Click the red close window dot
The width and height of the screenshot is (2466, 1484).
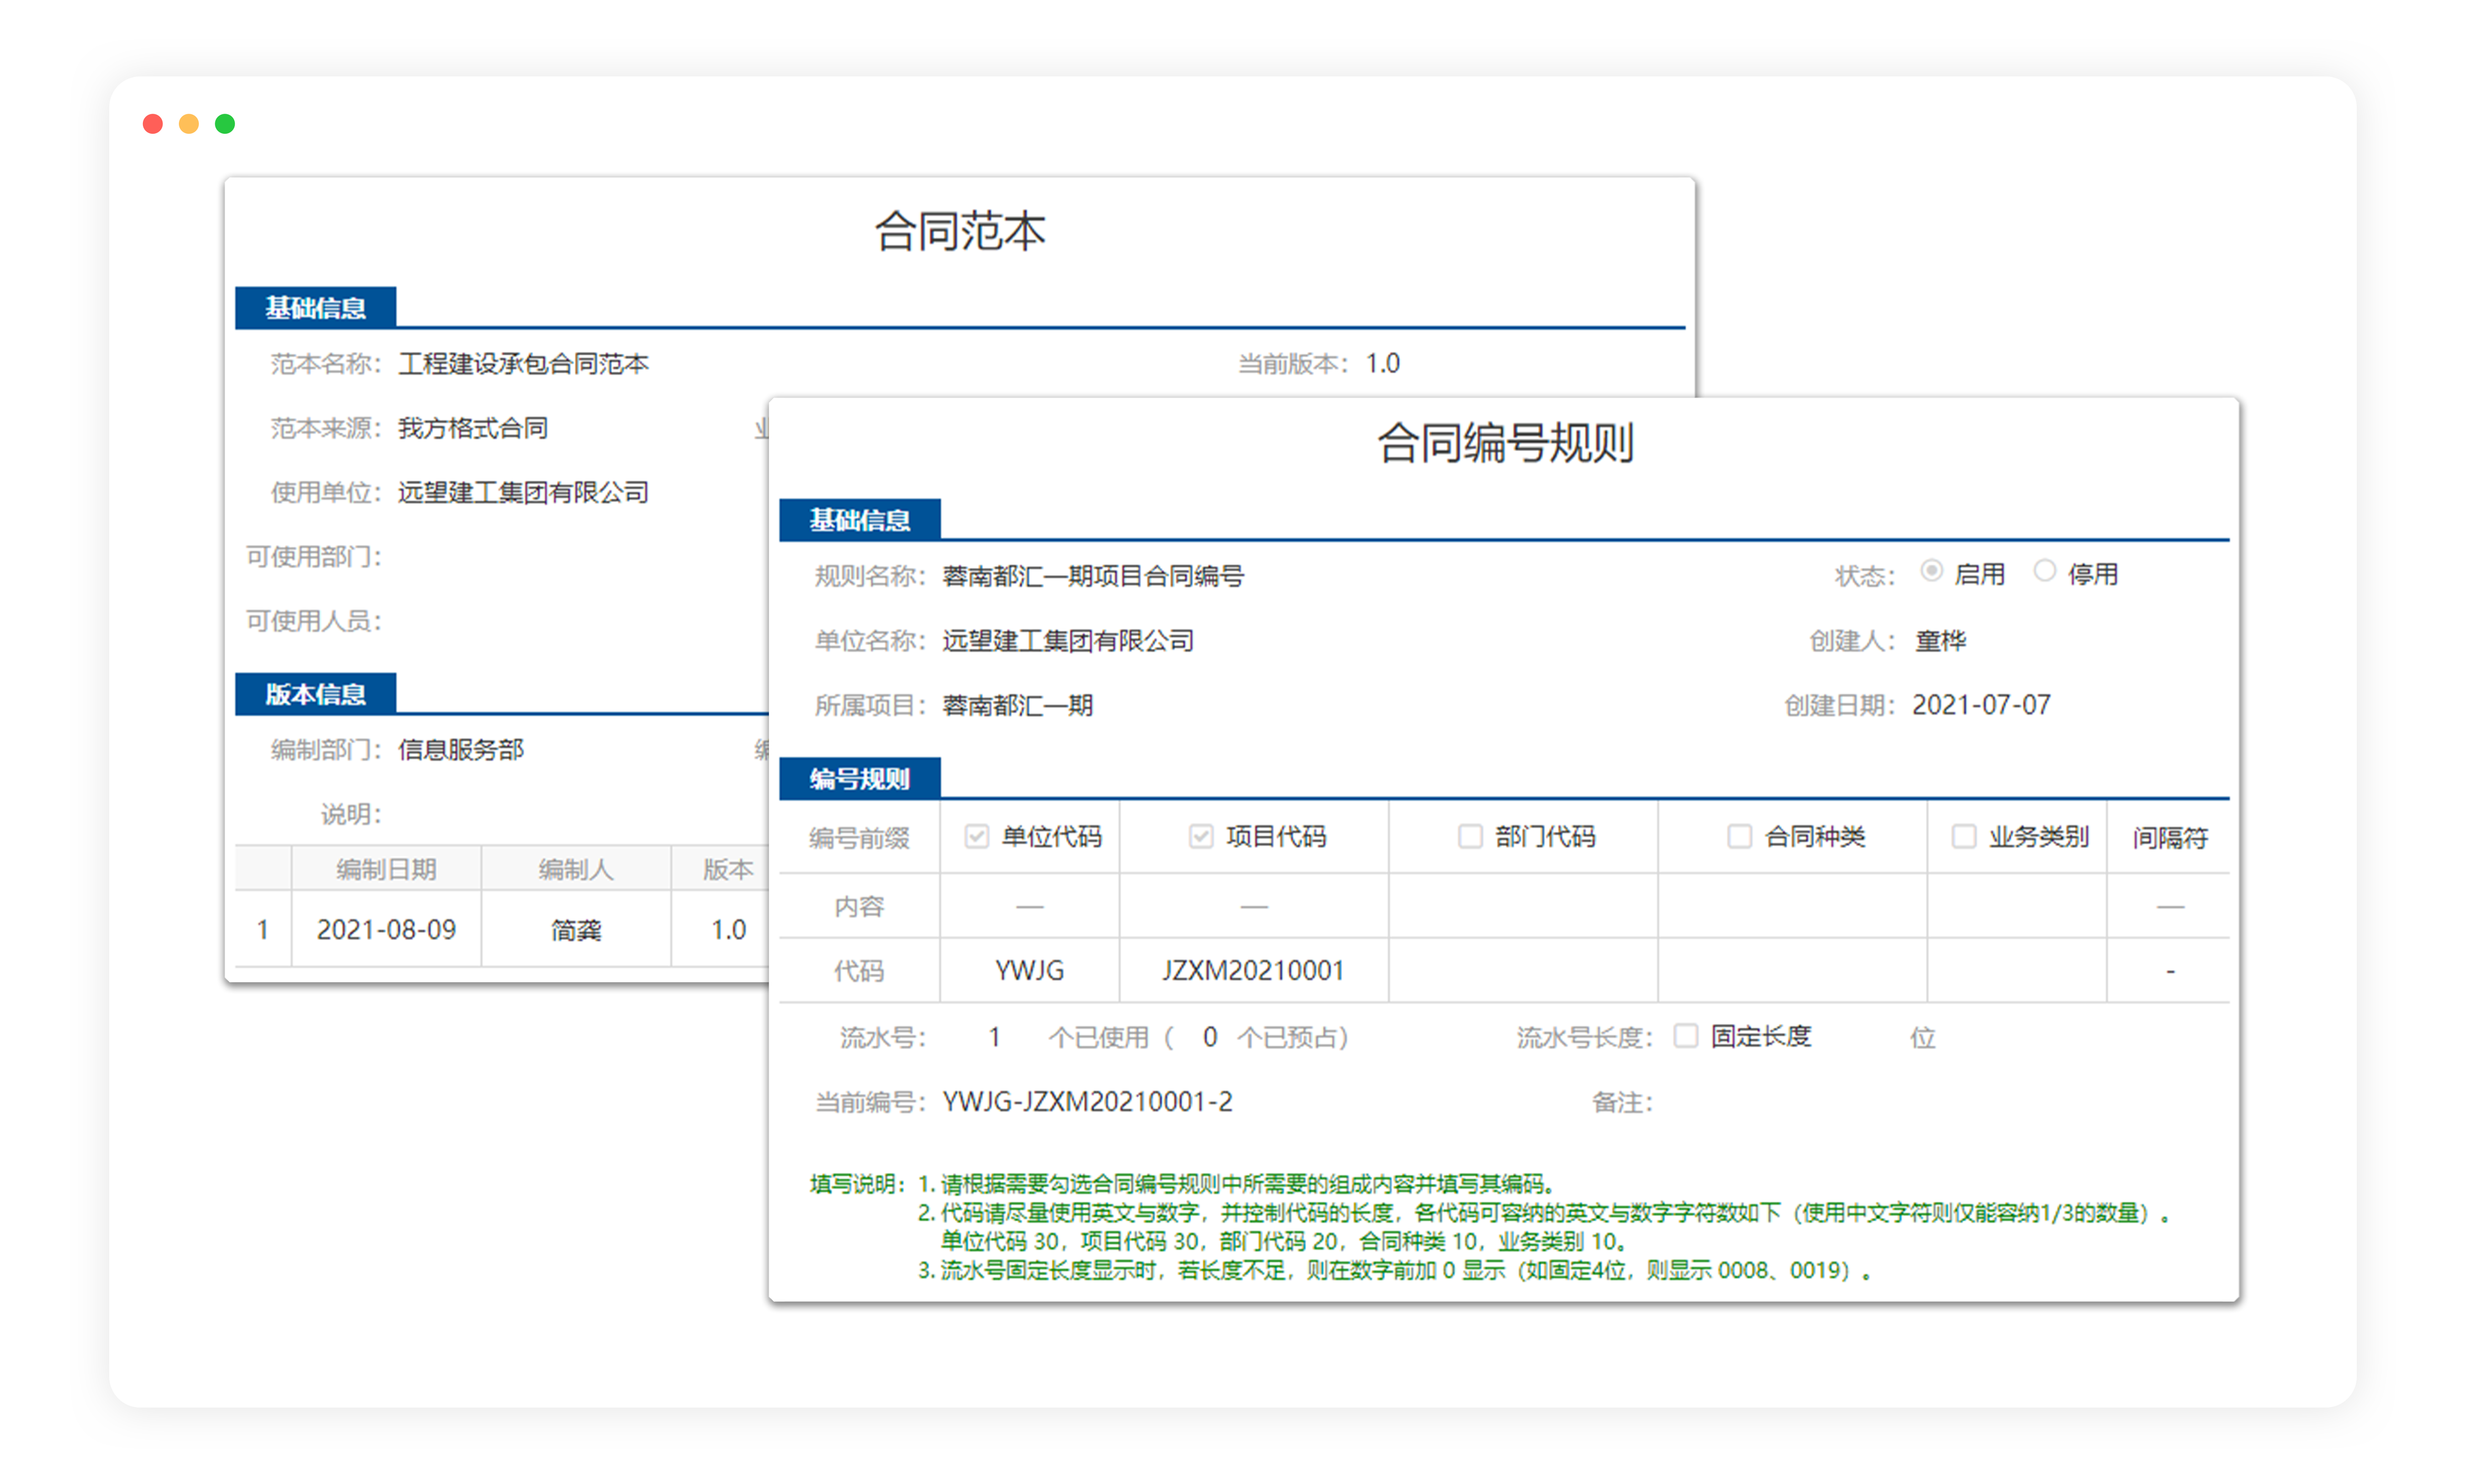tap(153, 124)
